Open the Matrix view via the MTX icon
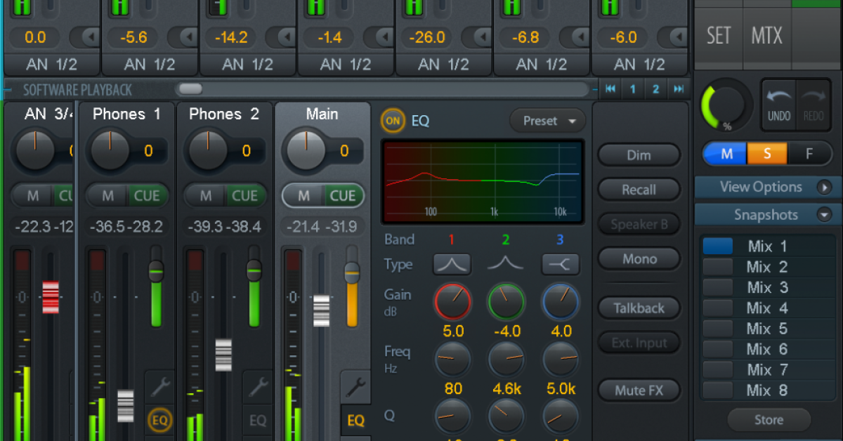Image resolution: width=843 pixels, height=441 pixels. 766,35
